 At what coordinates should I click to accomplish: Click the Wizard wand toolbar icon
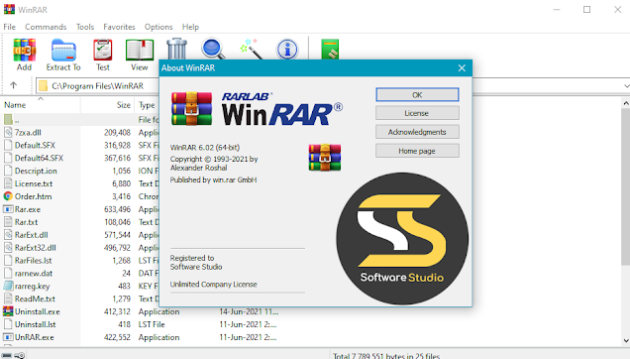[x=252, y=49]
